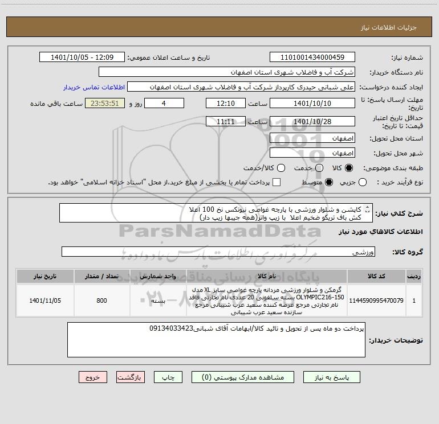Click the delivery city field اصفهان
Image resolution: width=439 pixels, height=424 pixels.
pos(312,153)
